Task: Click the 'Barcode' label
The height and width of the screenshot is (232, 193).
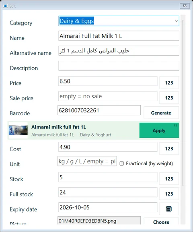Action: 20,113
